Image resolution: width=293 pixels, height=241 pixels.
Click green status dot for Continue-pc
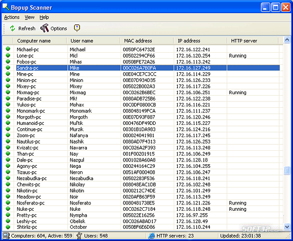[8, 129]
